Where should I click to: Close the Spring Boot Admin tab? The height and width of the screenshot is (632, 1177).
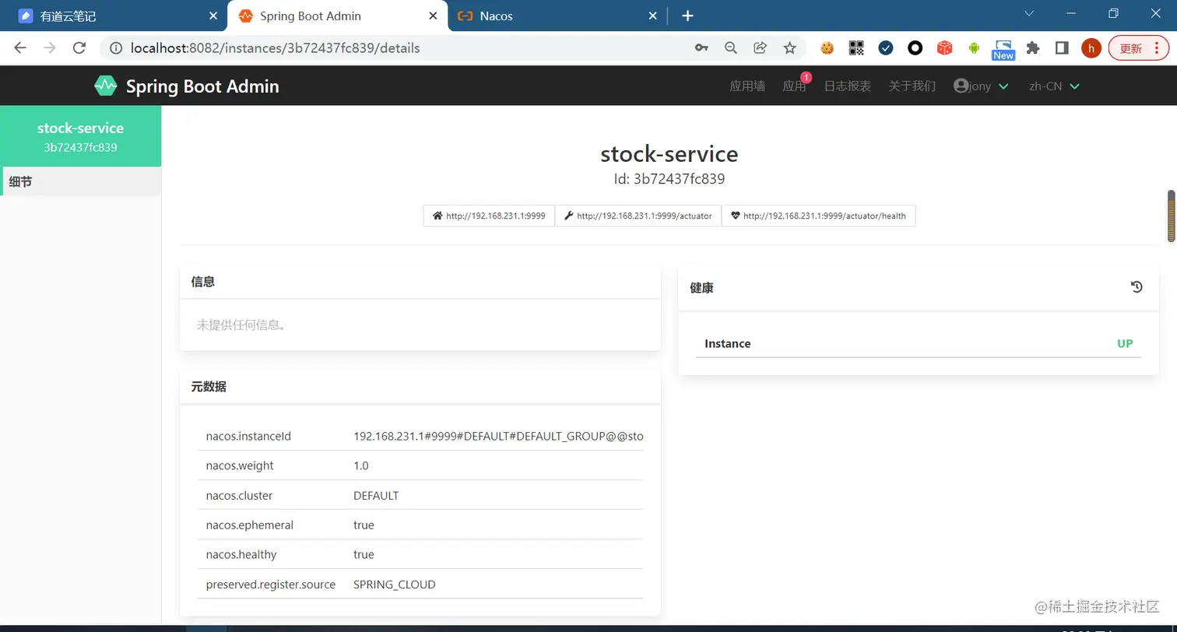click(x=434, y=16)
